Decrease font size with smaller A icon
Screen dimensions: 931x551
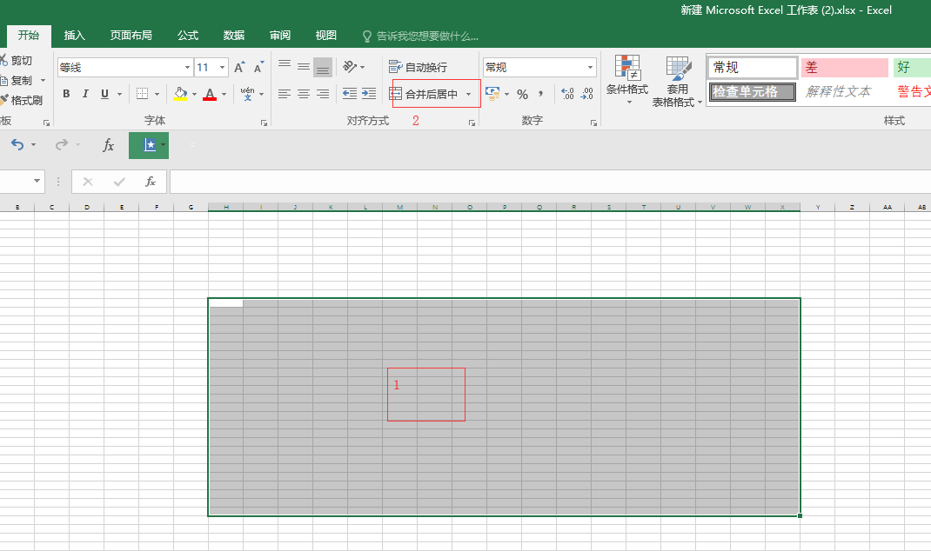coord(258,68)
